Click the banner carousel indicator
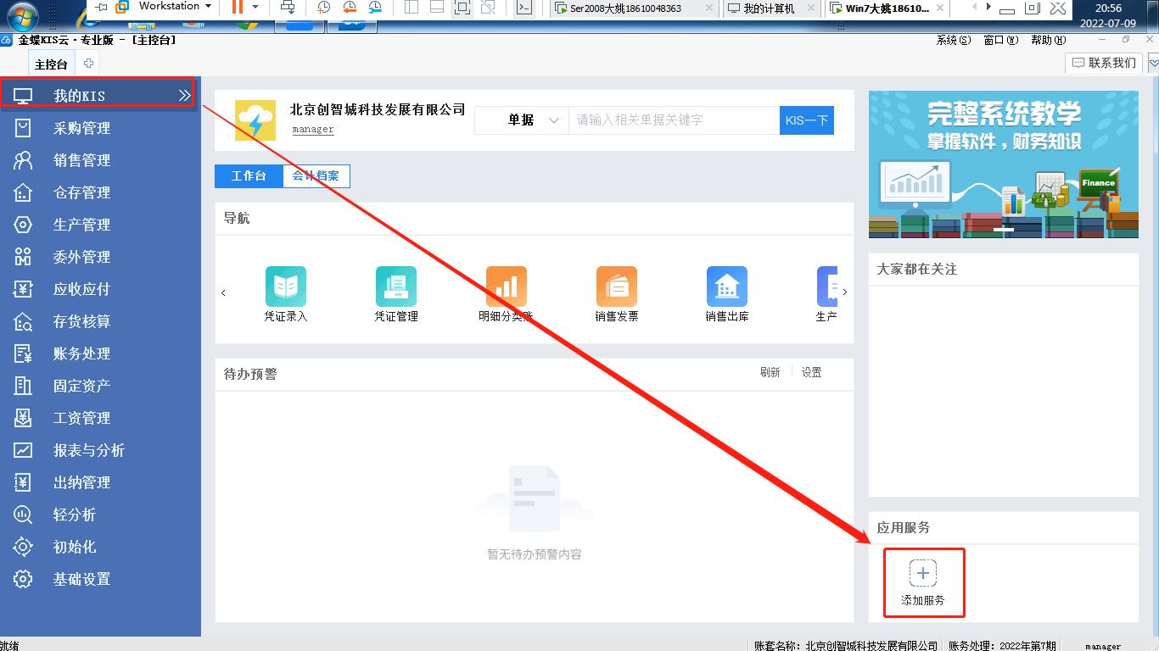 1004,229
